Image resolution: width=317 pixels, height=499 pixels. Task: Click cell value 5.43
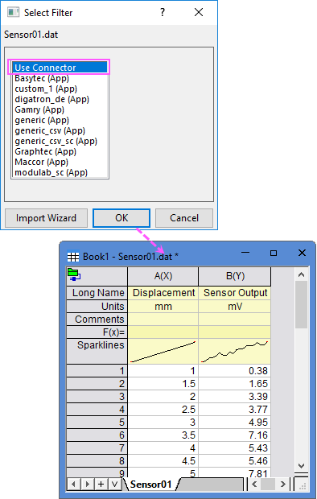(x=235, y=448)
